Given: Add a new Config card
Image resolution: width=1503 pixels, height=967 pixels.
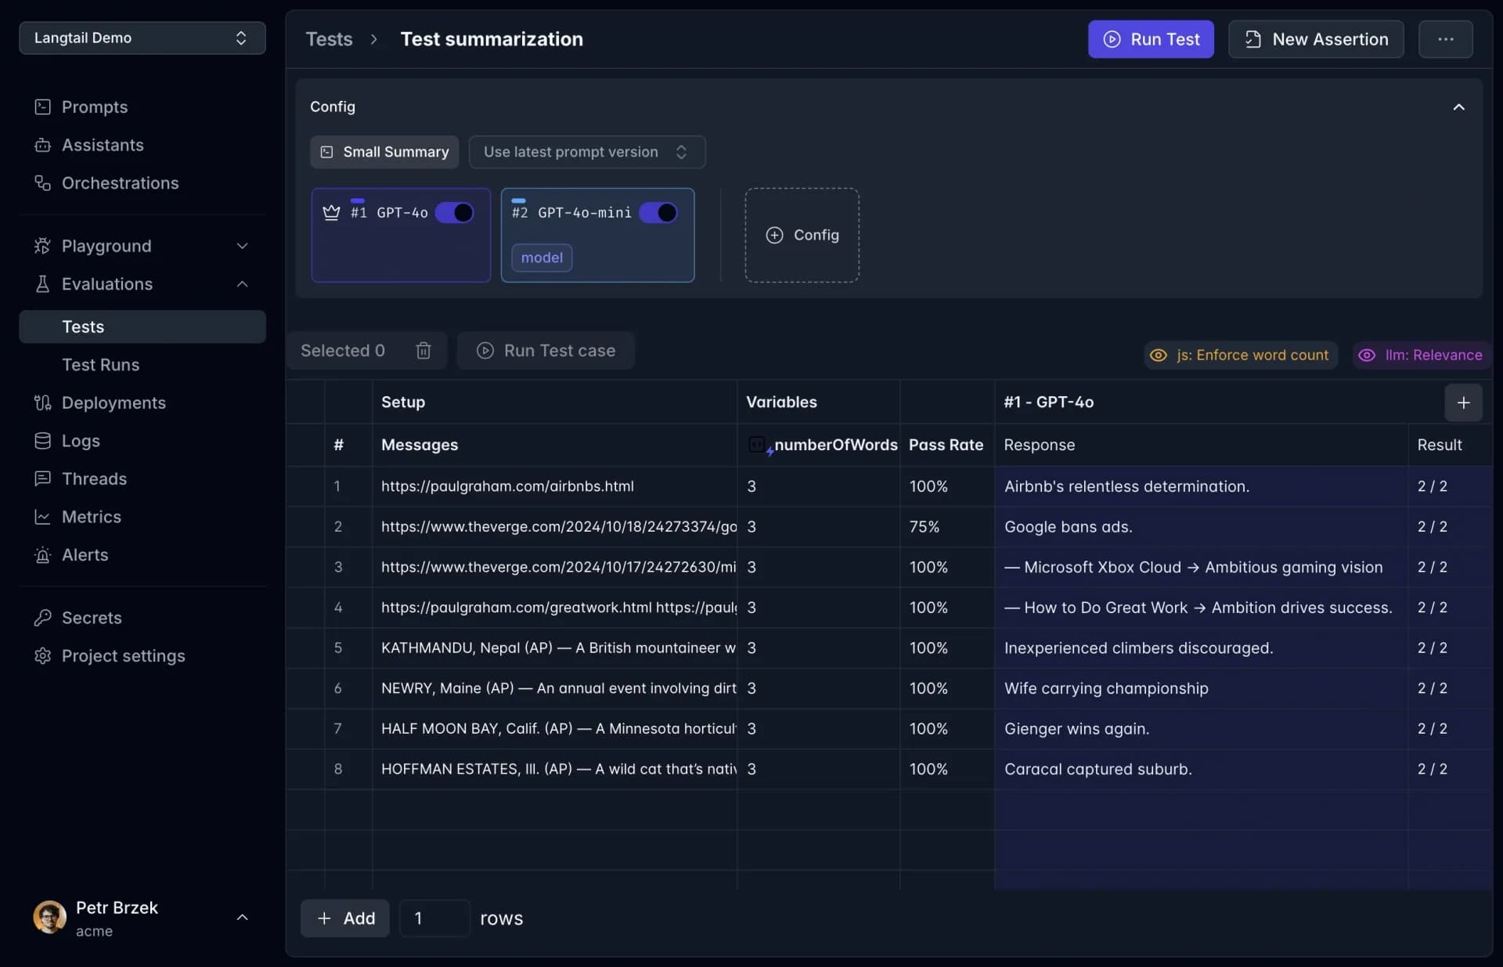Looking at the screenshot, I should pyautogui.click(x=802, y=235).
